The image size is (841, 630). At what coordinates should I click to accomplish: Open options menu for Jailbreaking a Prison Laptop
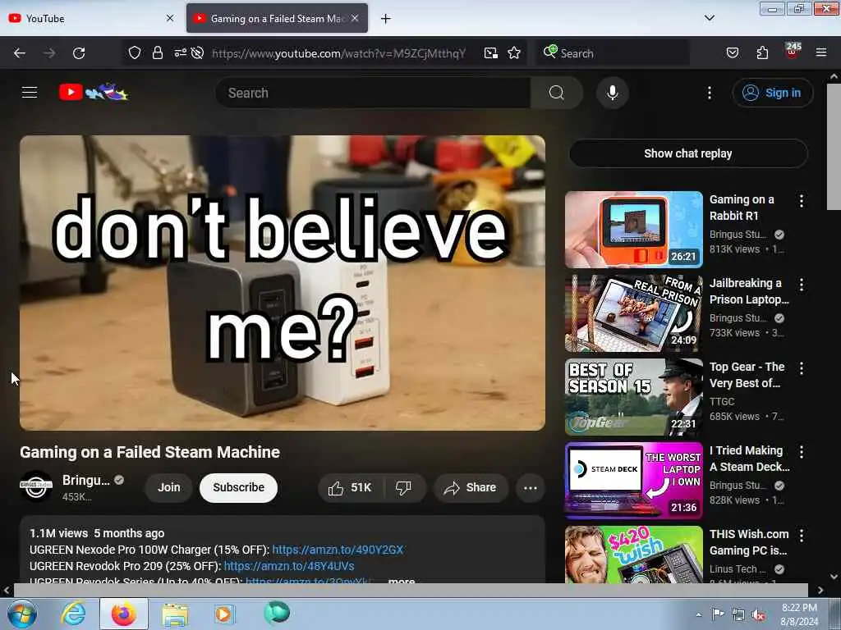802,285
